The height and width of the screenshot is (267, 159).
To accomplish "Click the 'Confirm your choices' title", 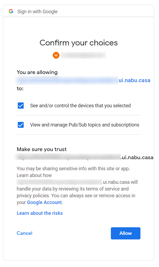I will coord(79,43).
